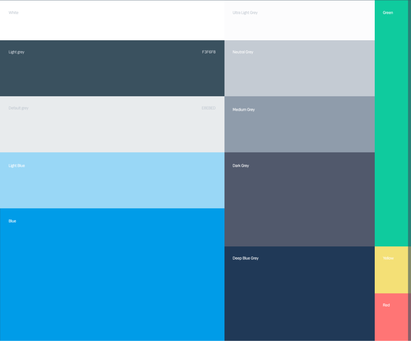Viewport: 411px width, 341px height.
Task: Select the Default grey swatch
Action: pyautogui.click(x=112, y=124)
